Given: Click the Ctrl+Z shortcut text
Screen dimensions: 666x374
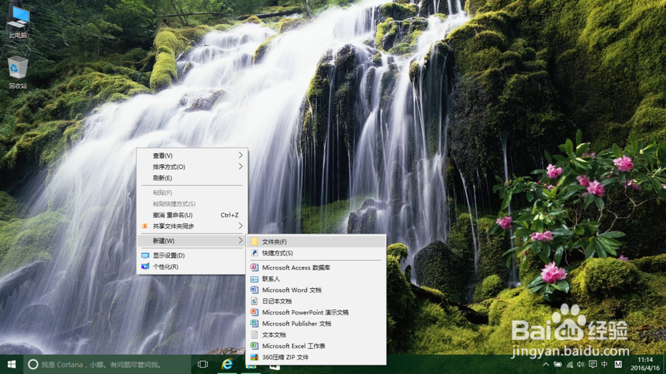Looking at the screenshot, I should (x=229, y=215).
